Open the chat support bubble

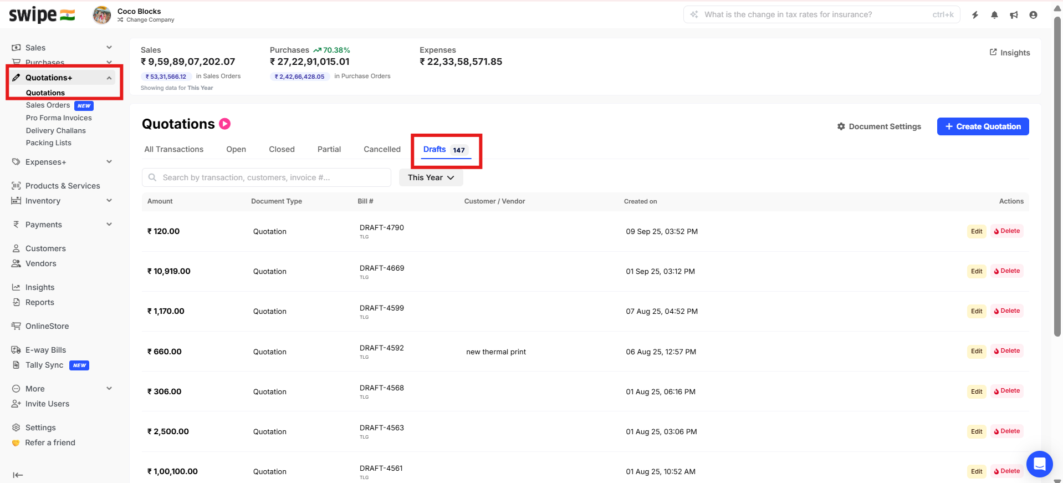[1039, 464]
